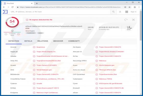143x96 pixels.
Task: Click the Sign in link
Action: 134,12
